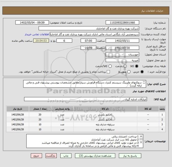Open the اطلاعات تماس خریدار link
This screenshot has height=167, width=172.
click(x=37, y=34)
